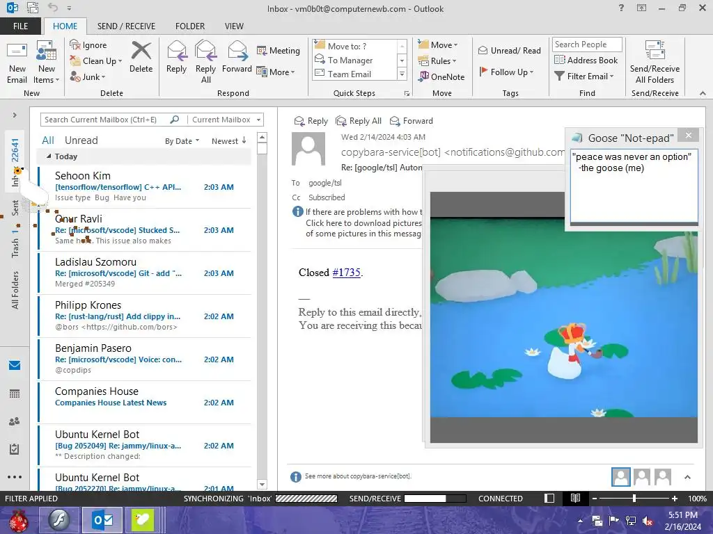Click the volume icon in system tray
Image resolution: width=713 pixels, height=534 pixels.
click(647, 520)
